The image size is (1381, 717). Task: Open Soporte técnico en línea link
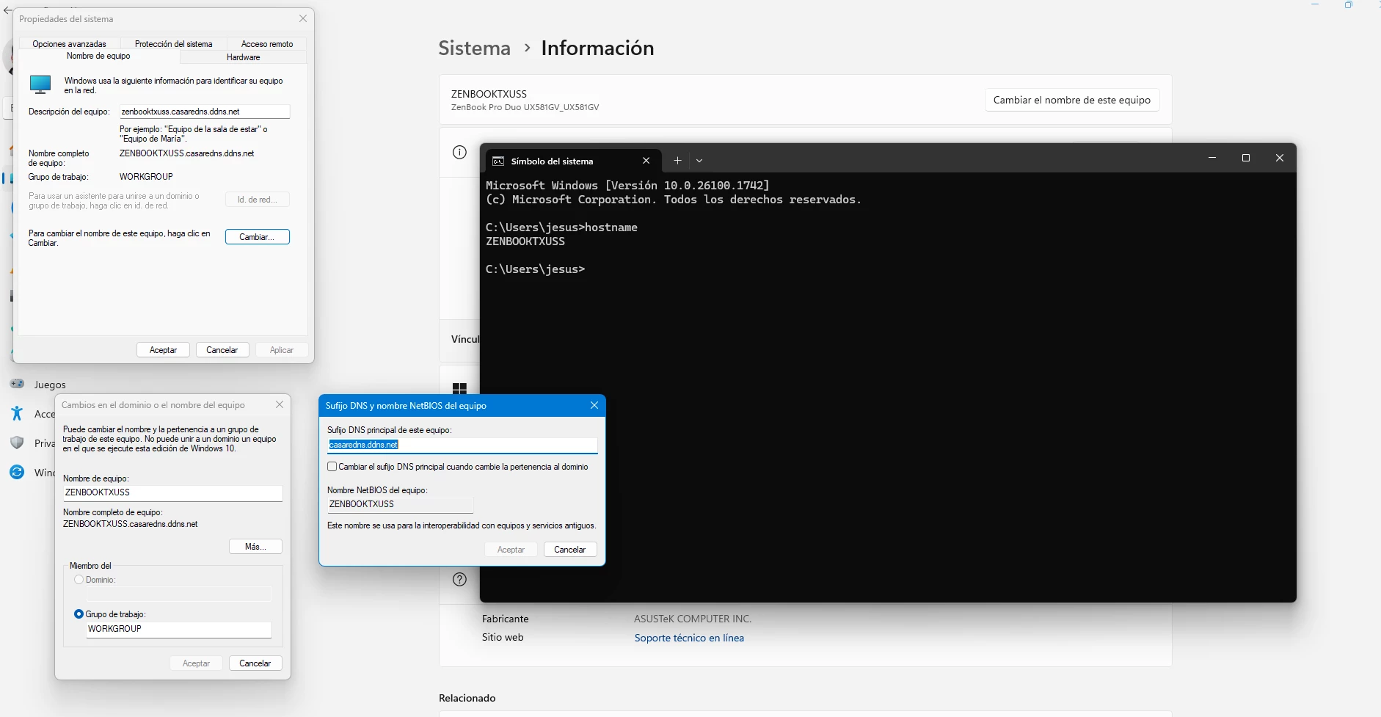(x=689, y=638)
